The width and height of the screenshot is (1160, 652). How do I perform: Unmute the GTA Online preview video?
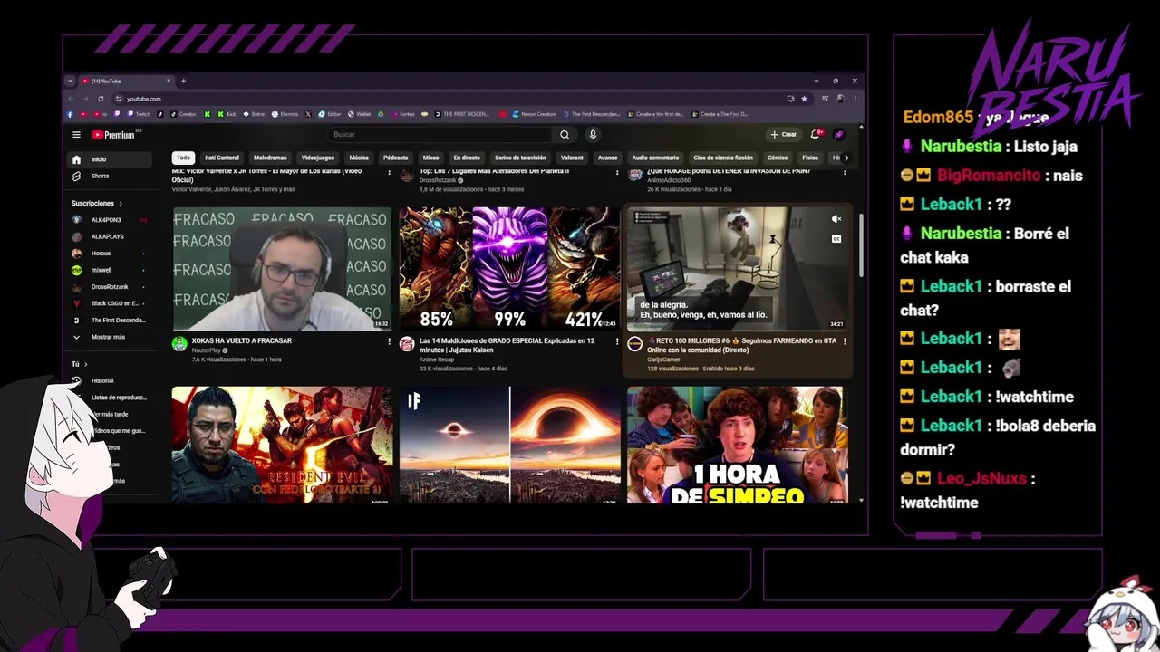(836, 219)
